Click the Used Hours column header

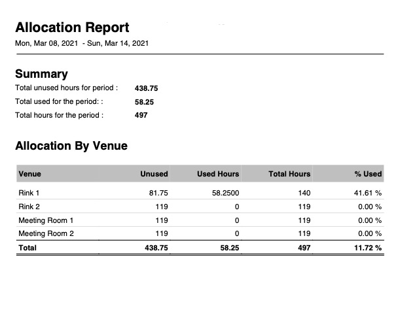pyautogui.click(x=218, y=174)
